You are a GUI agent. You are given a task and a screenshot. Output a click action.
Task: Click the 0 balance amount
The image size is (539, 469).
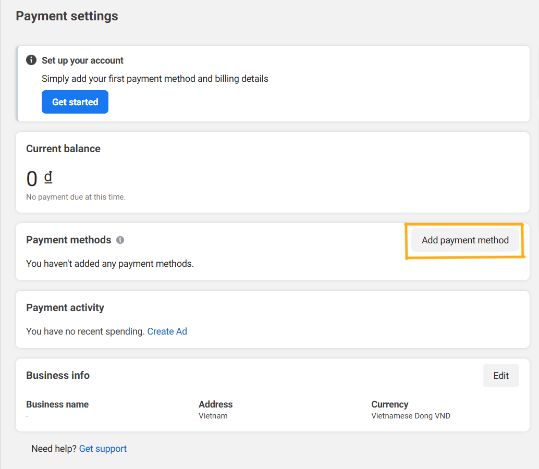[x=32, y=179]
